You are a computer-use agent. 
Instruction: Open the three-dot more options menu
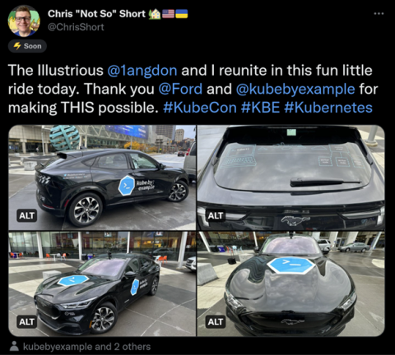(x=379, y=13)
